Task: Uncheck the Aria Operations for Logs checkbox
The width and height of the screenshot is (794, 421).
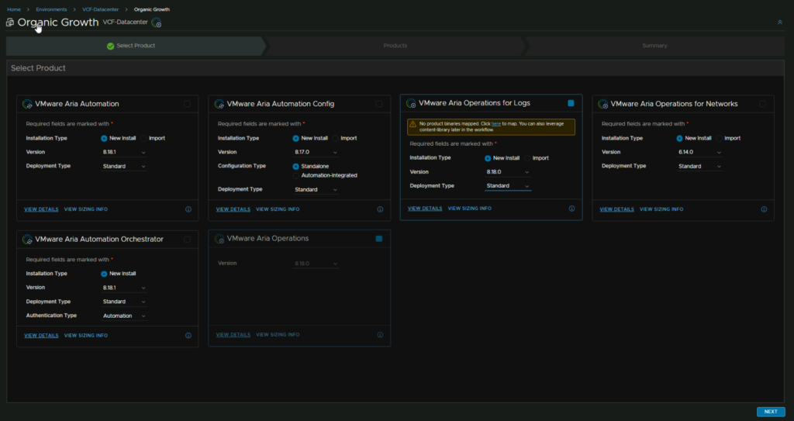Action: 571,103
